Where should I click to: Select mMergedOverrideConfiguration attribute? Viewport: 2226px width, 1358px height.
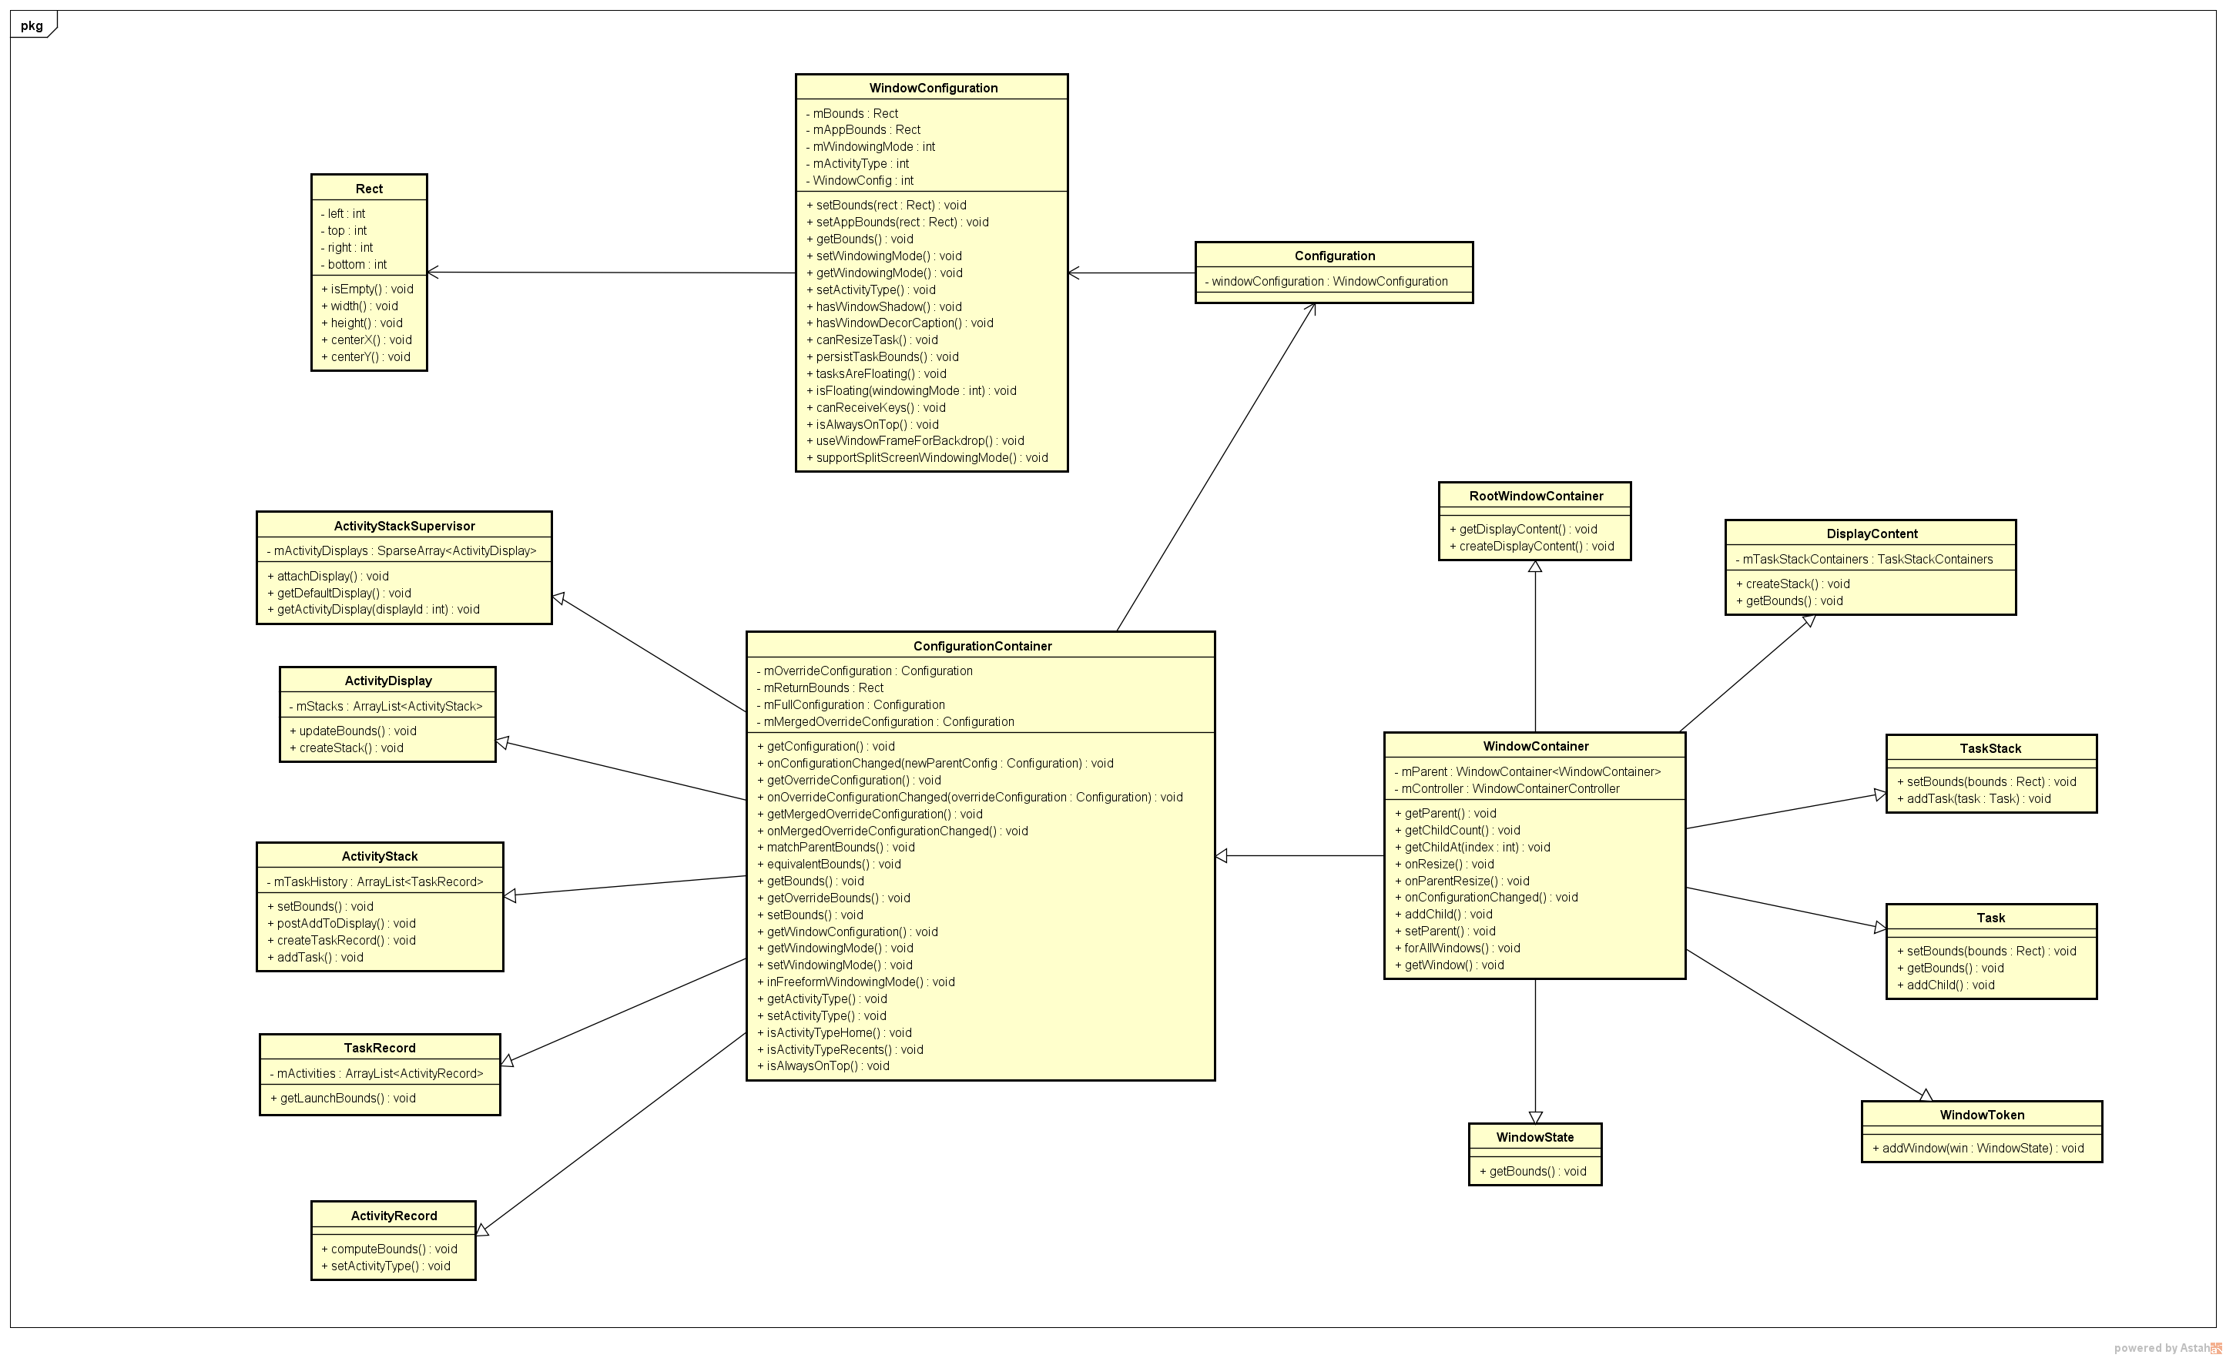pos(884,721)
